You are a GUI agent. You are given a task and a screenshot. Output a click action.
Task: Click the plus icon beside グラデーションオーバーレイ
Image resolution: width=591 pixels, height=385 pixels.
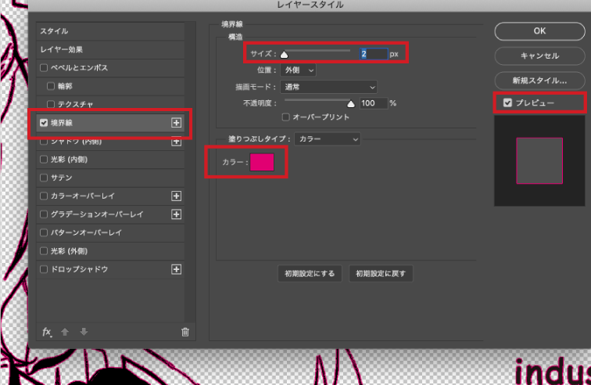point(176,214)
